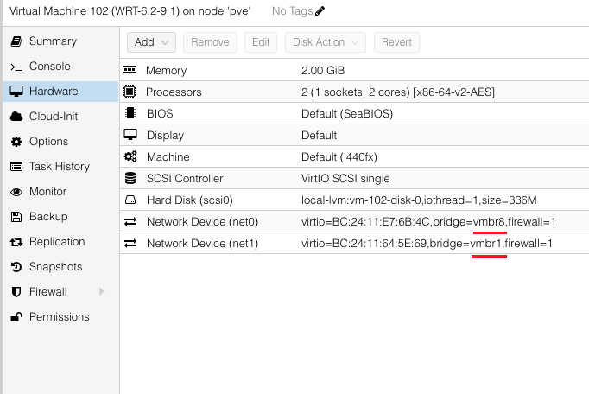The height and width of the screenshot is (394, 589).
Task: Click the '2 (1 sockets, 2 cores)' processors value
Action: (x=398, y=92)
